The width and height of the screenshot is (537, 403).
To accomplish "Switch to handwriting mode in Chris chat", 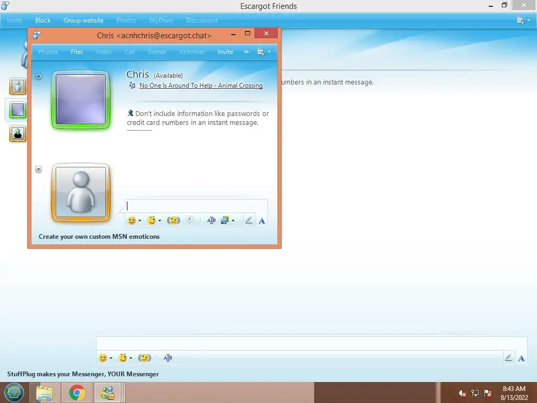I will 249,220.
